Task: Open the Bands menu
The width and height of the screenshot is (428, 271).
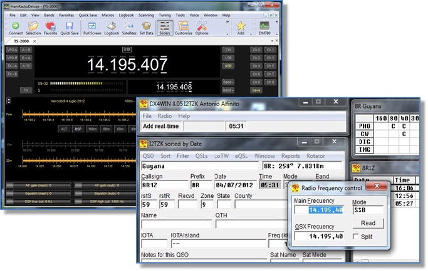Action: click(49, 15)
